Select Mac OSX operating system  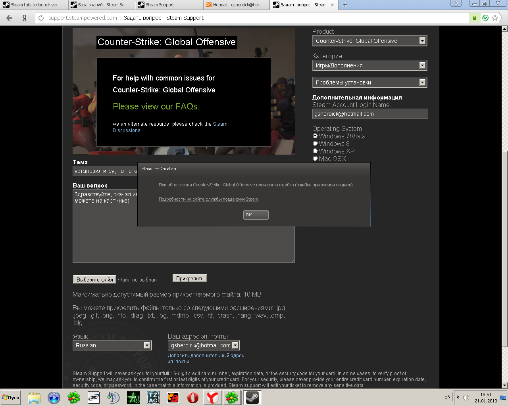(315, 159)
